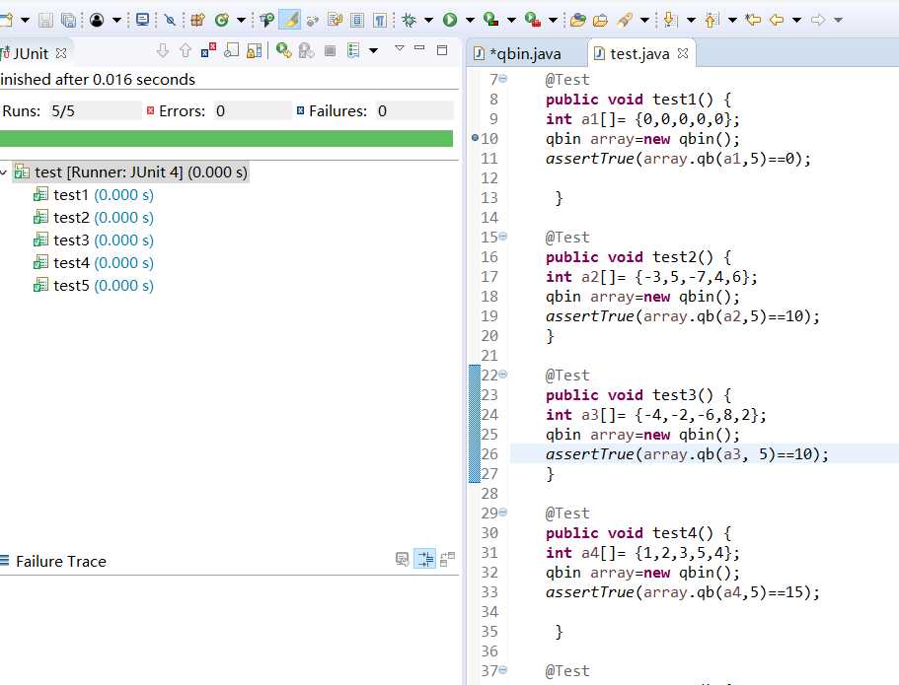Screen dimensions: 899x685
Task: Select test1 in the JUnit results
Action: (x=94, y=195)
